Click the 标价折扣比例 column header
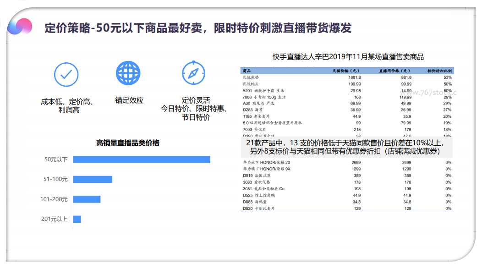The width and height of the screenshot is (482, 269). [439, 71]
